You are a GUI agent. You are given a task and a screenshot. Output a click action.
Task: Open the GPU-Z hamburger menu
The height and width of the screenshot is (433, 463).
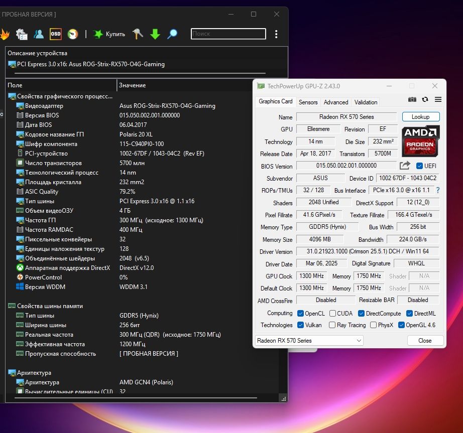click(438, 99)
